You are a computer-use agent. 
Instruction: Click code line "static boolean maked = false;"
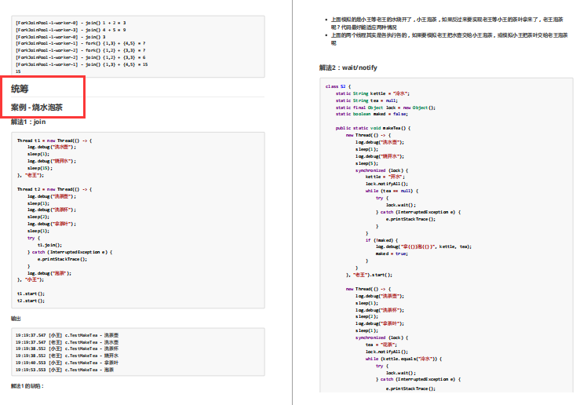tap(372, 114)
